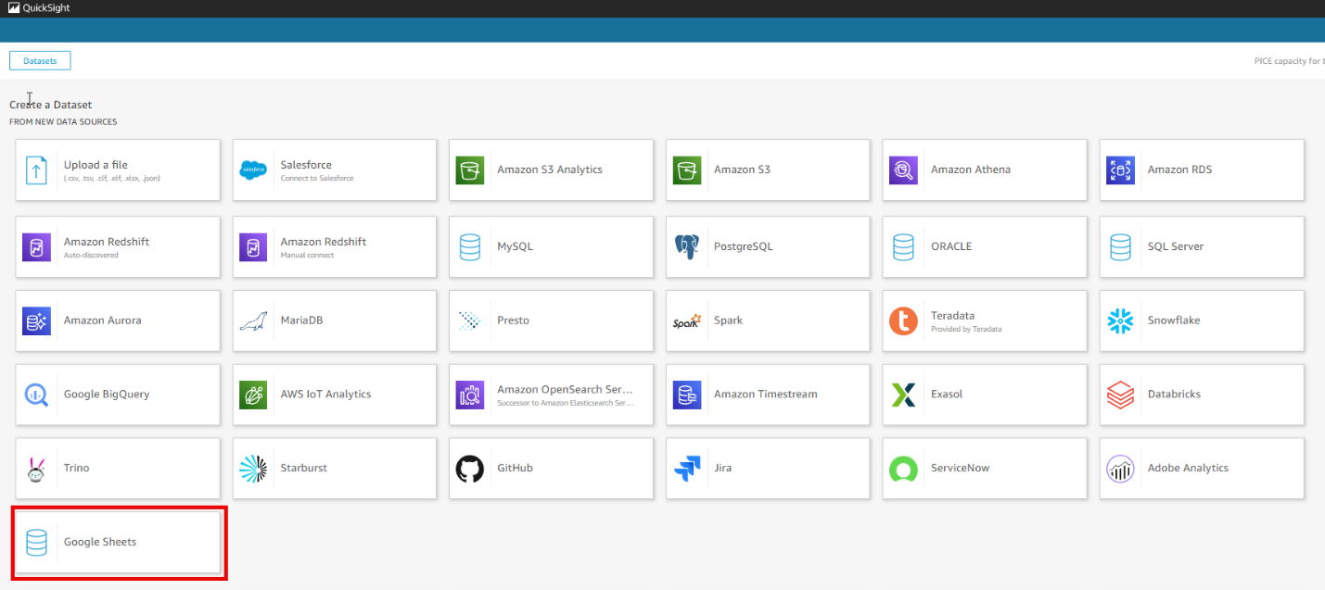Click the Spark logo icon

[x=687, y=320]
